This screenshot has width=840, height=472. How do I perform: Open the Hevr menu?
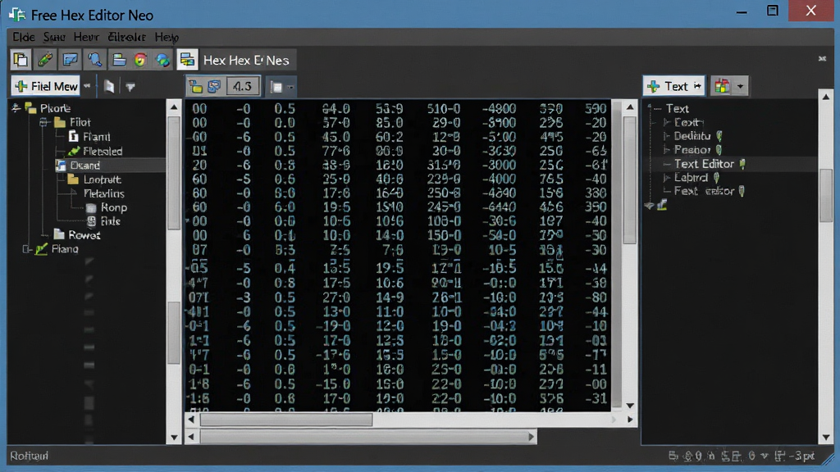pos(85,37)
